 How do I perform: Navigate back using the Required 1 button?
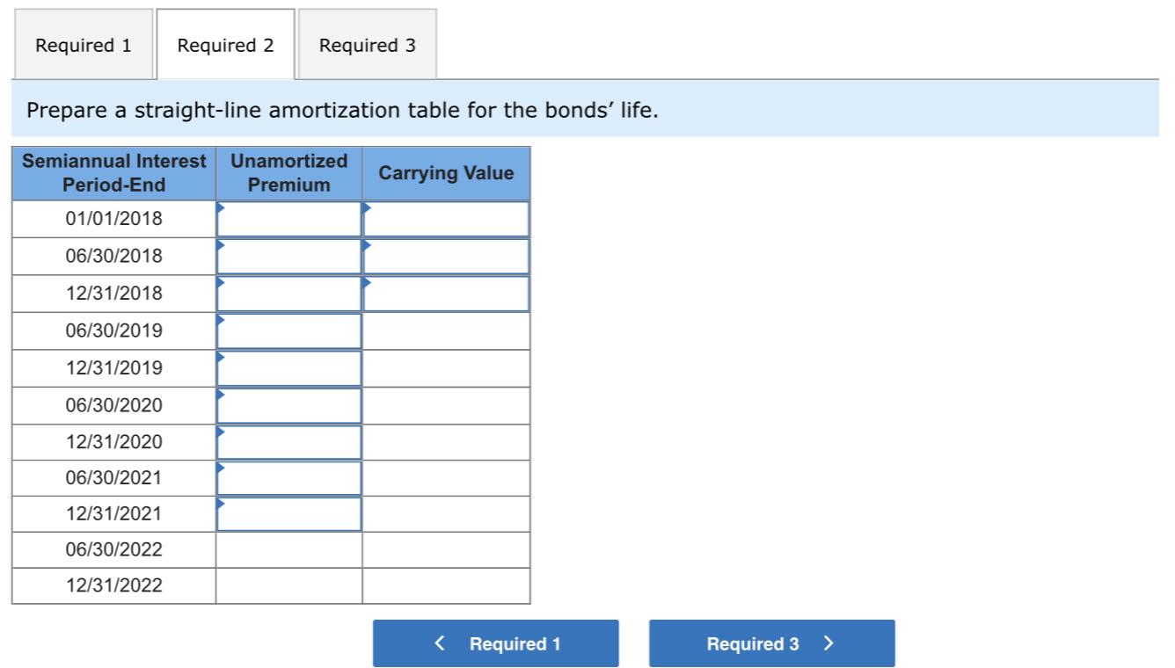[496, 643]
